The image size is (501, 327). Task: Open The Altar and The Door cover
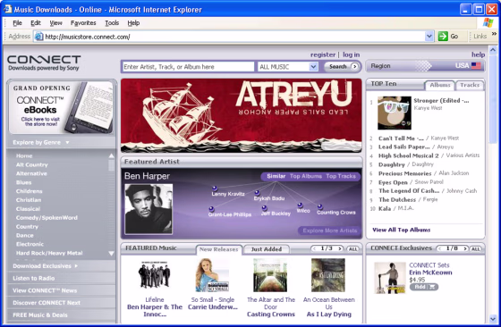[x=270, y=275]
